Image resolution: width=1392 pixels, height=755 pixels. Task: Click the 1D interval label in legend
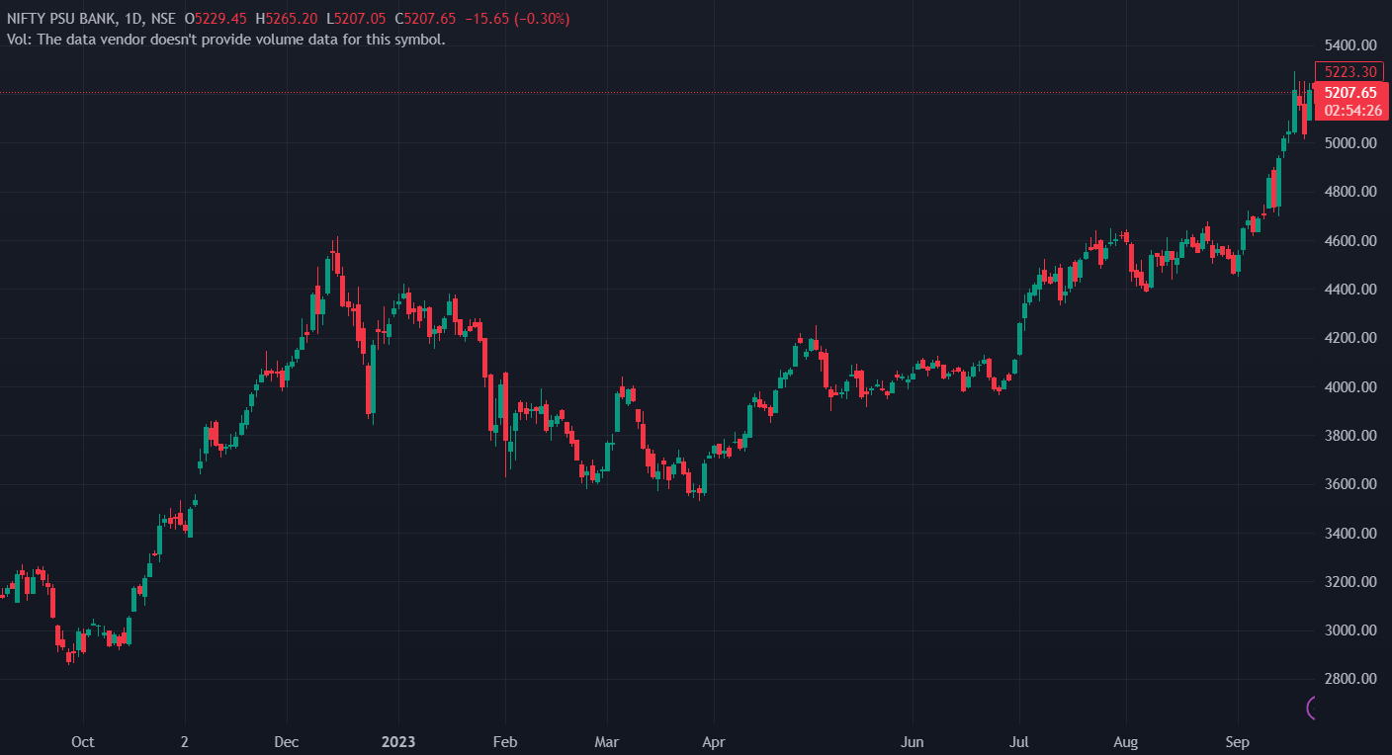click(133, 19)
